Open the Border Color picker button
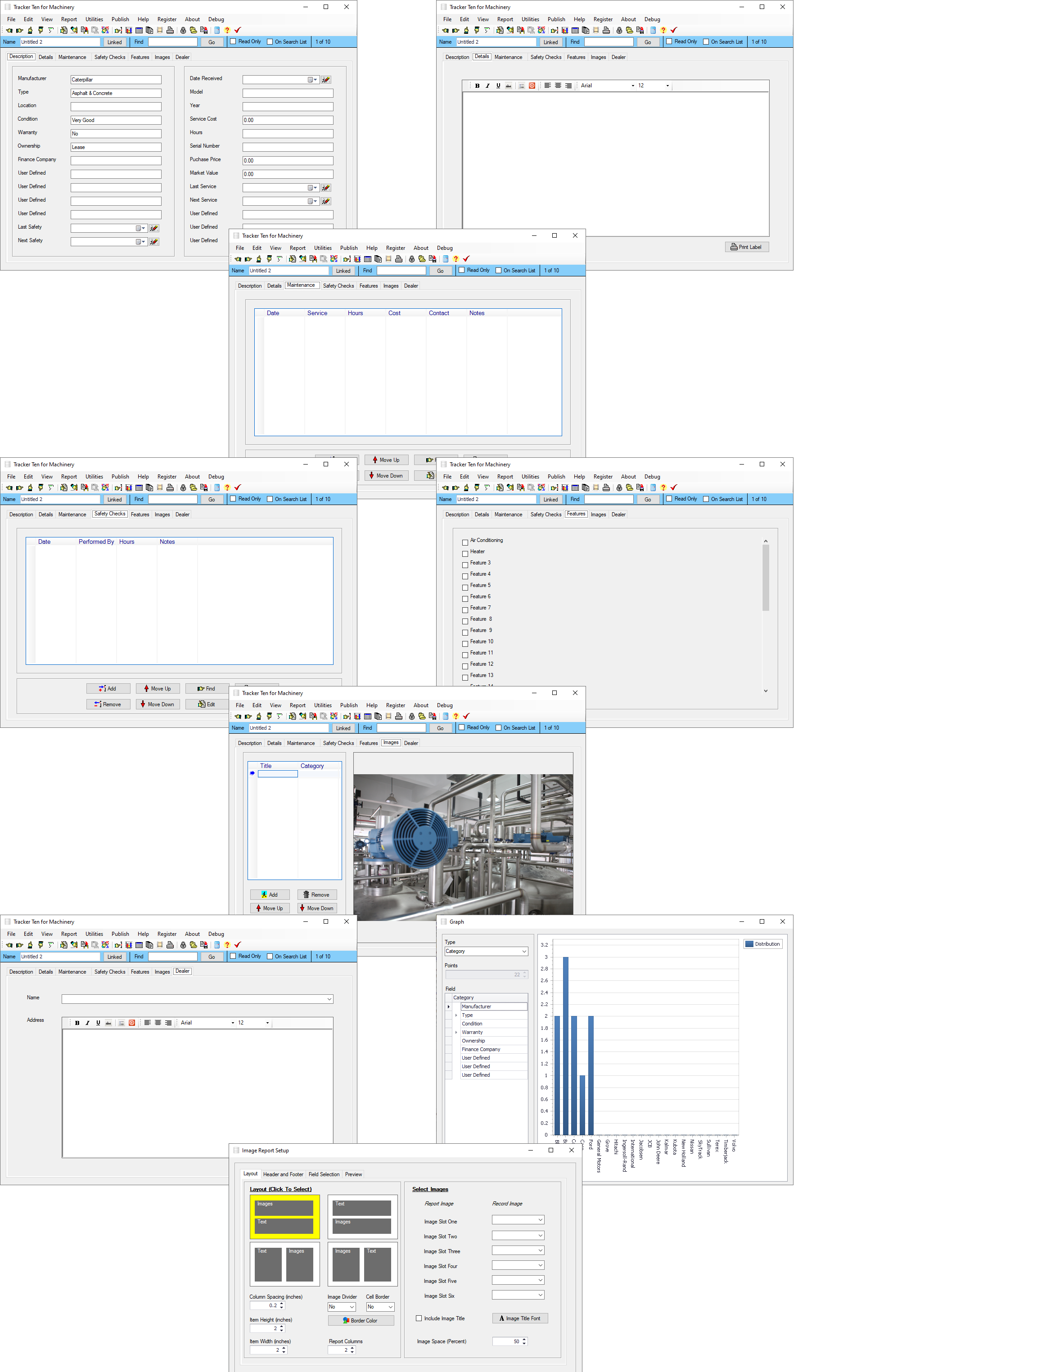 click(x=361, y=1320)
